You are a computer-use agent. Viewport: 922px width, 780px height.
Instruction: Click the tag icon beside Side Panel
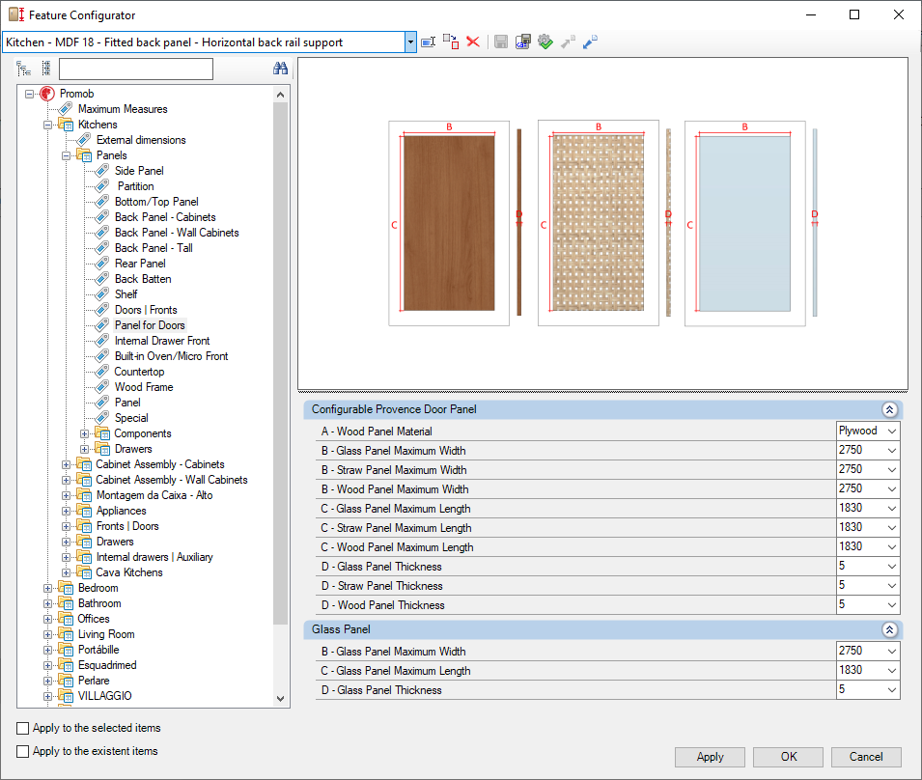(102, 171)
